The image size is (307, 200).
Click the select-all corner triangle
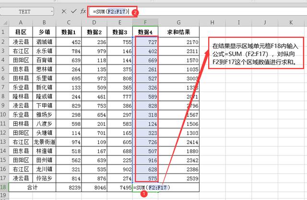[x=5, y=23]
